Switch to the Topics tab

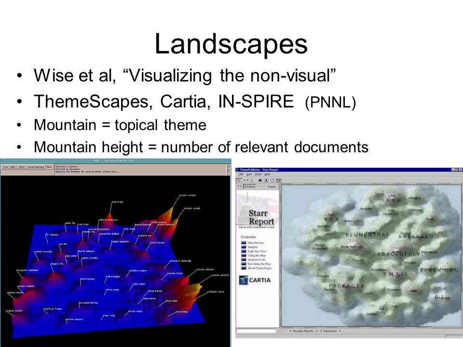pyautogui.click(x=272, y=187)
